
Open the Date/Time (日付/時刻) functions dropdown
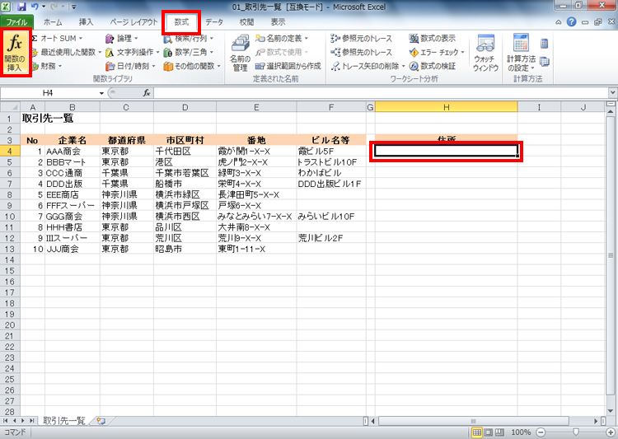pos(130,66)
